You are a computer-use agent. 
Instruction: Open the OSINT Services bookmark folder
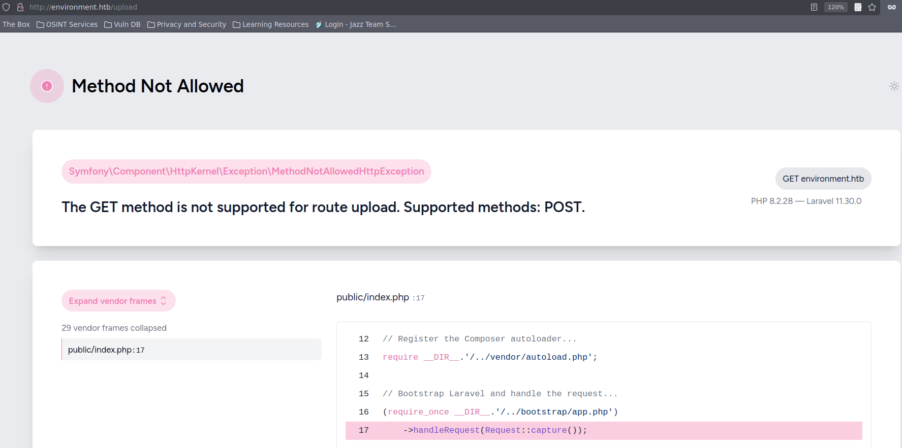pos(67,24)
